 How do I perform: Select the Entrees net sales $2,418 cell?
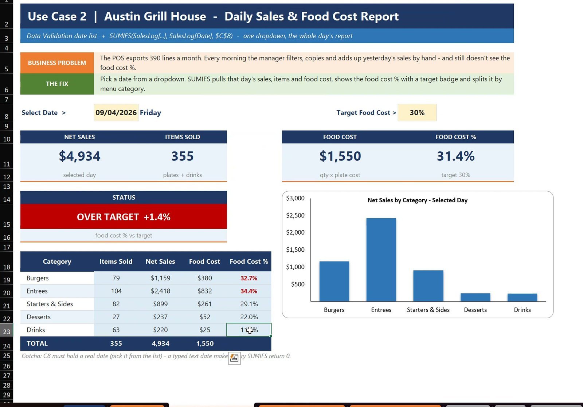tap(160, 291)
